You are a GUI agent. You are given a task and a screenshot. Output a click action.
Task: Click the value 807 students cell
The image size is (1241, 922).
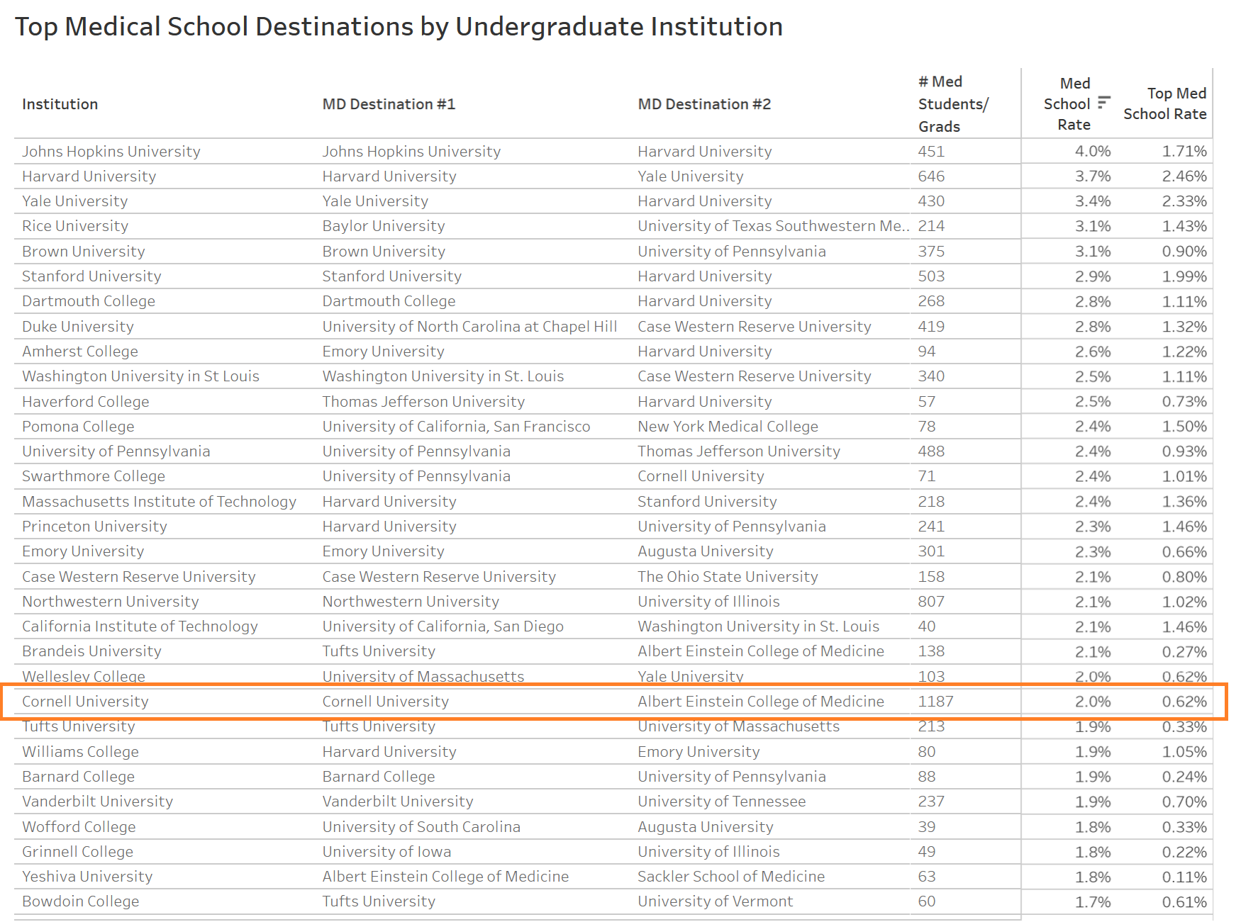pos(931,602)
